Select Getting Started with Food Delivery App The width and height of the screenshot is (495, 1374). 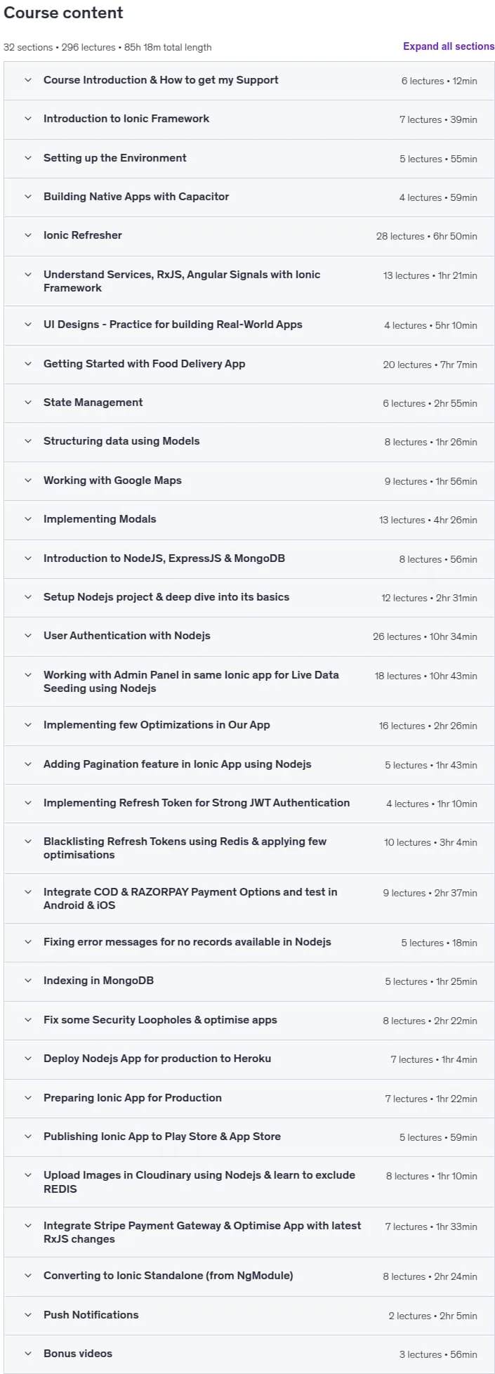pyautogui.click(x=249, y=365)
